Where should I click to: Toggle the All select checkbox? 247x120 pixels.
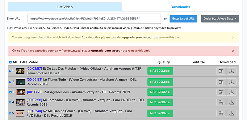click(x=10, y=62)
